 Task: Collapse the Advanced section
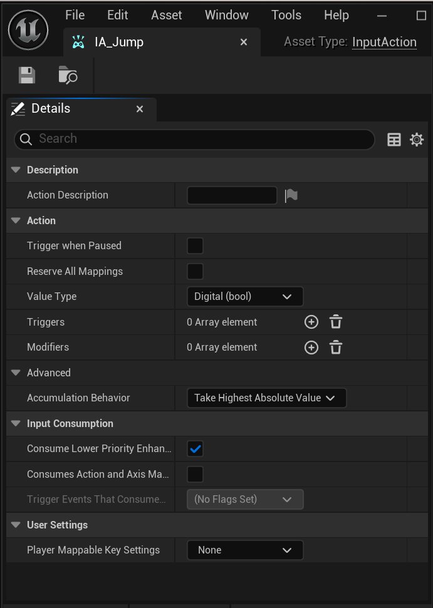(16, 373)
